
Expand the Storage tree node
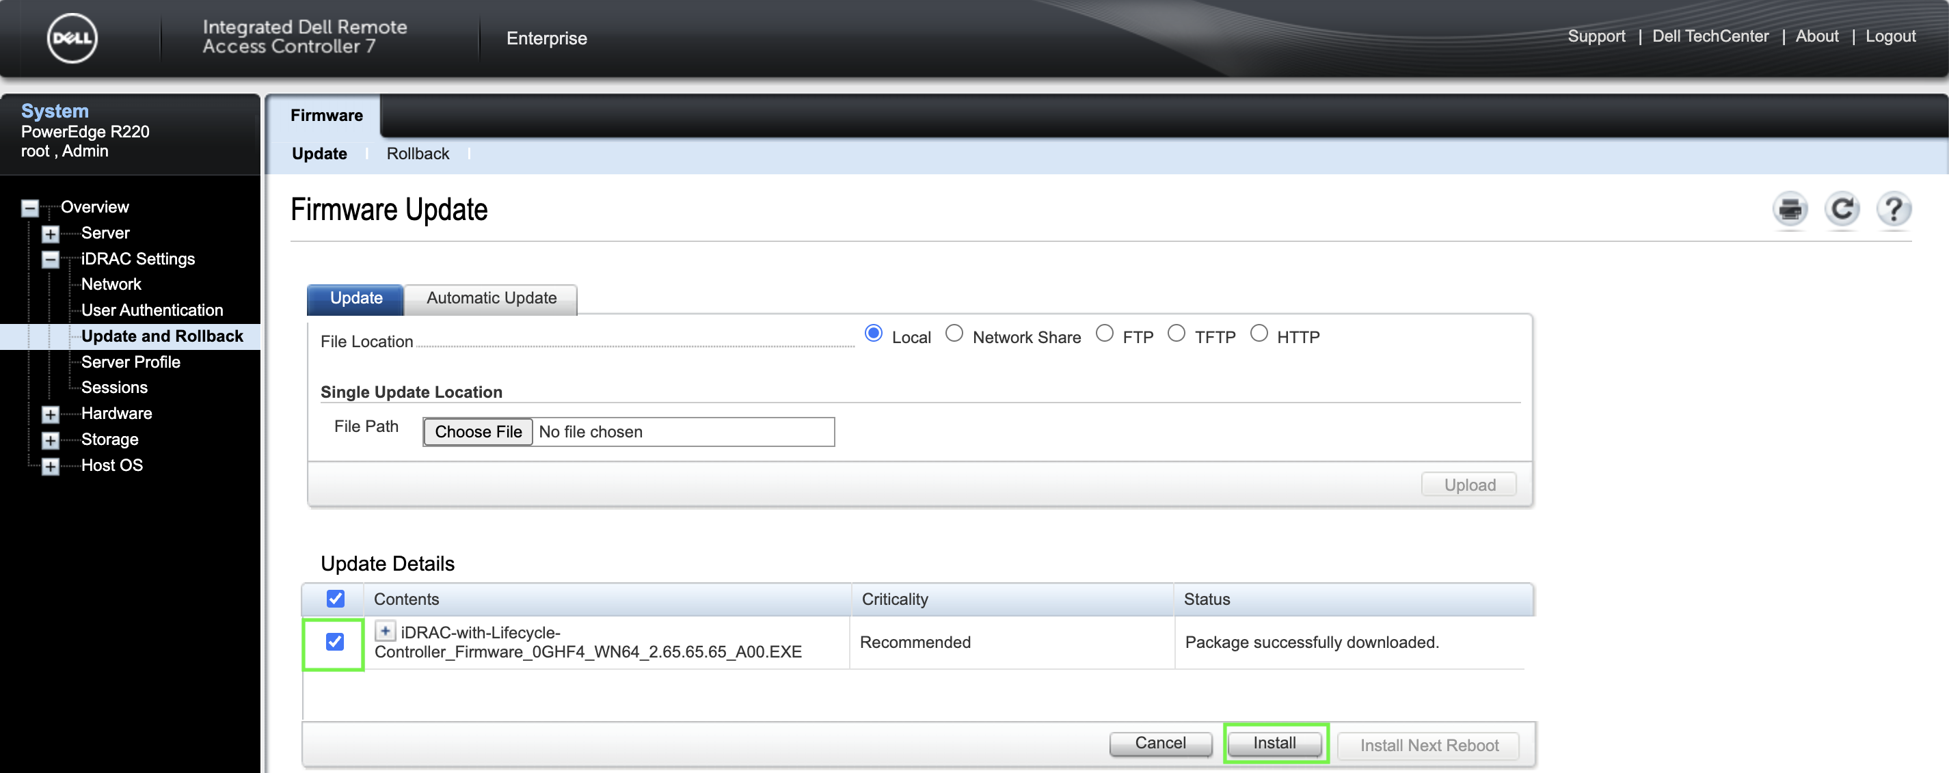click(x=50, y=440)
